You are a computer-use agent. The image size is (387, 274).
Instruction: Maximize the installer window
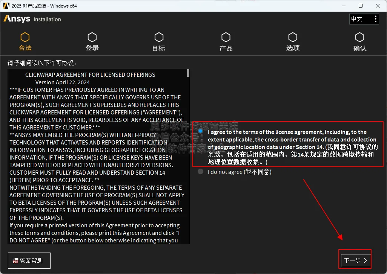(x=361, y=6)
